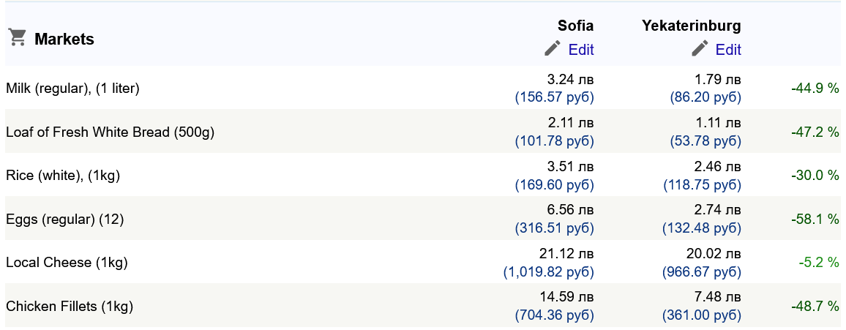
Task: Click the shopping cart Markets icon
Action: [18, 38]
